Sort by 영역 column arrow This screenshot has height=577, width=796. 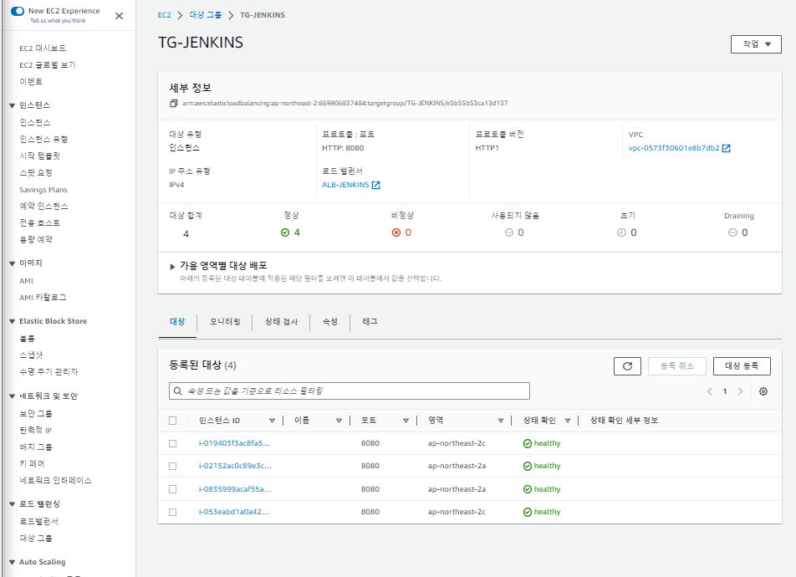(x=501, y=421)
